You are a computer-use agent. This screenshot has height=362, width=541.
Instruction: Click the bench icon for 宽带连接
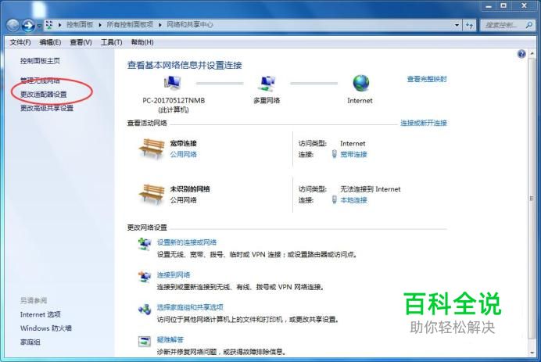coord(152,149)
